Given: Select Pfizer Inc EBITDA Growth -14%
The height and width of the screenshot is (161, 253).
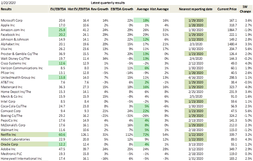Looking at the screenshot, I should tap(130, 73).
